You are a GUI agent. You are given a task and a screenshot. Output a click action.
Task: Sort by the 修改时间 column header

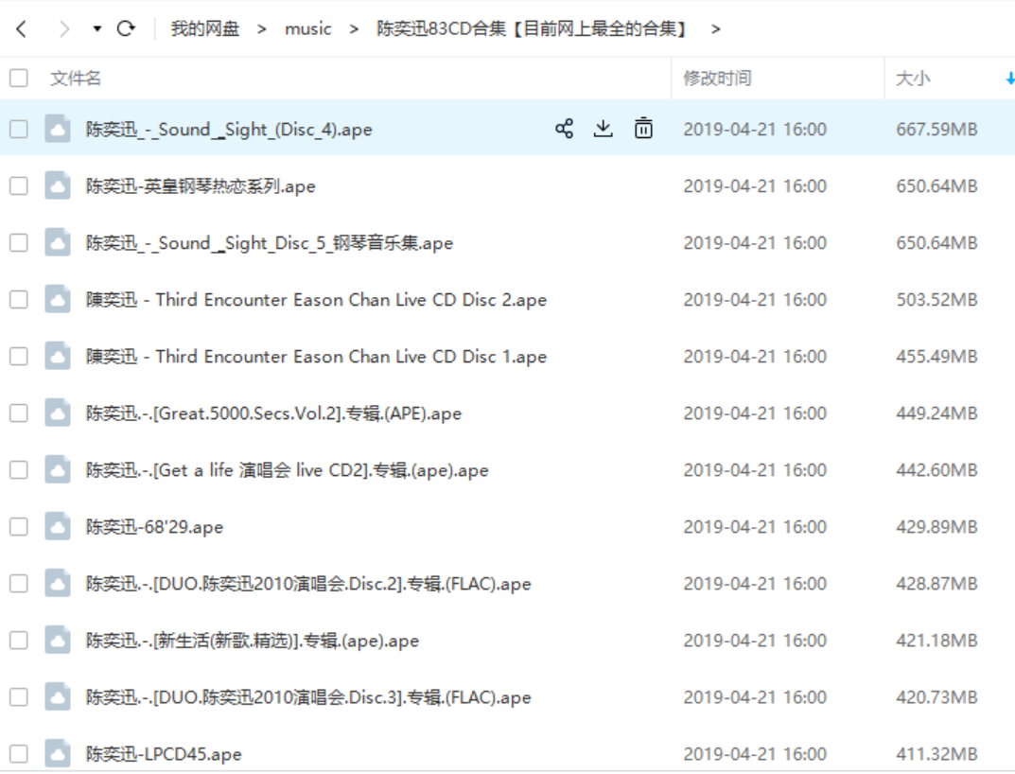[x=717, y=79]
